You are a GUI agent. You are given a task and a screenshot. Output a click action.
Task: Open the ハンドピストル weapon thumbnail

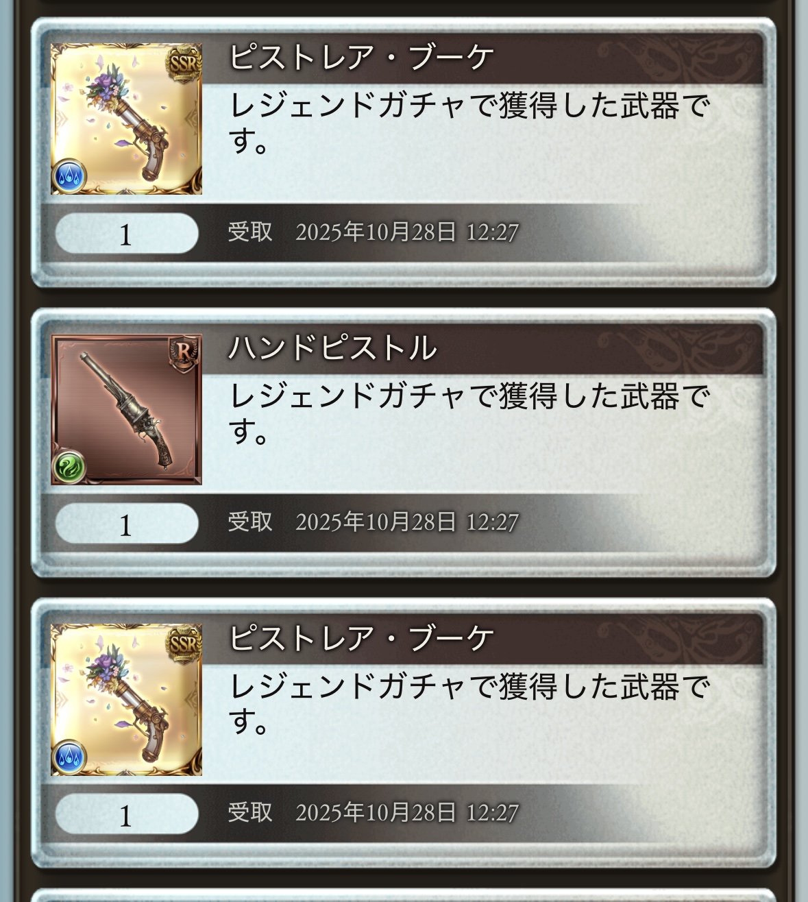pos(127,410)
